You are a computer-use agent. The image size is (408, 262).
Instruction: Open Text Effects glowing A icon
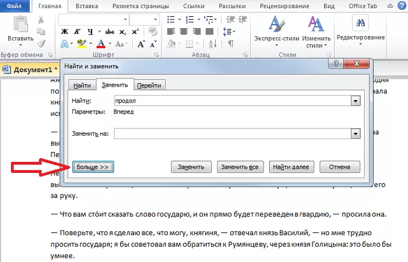[x=65, y=44]
